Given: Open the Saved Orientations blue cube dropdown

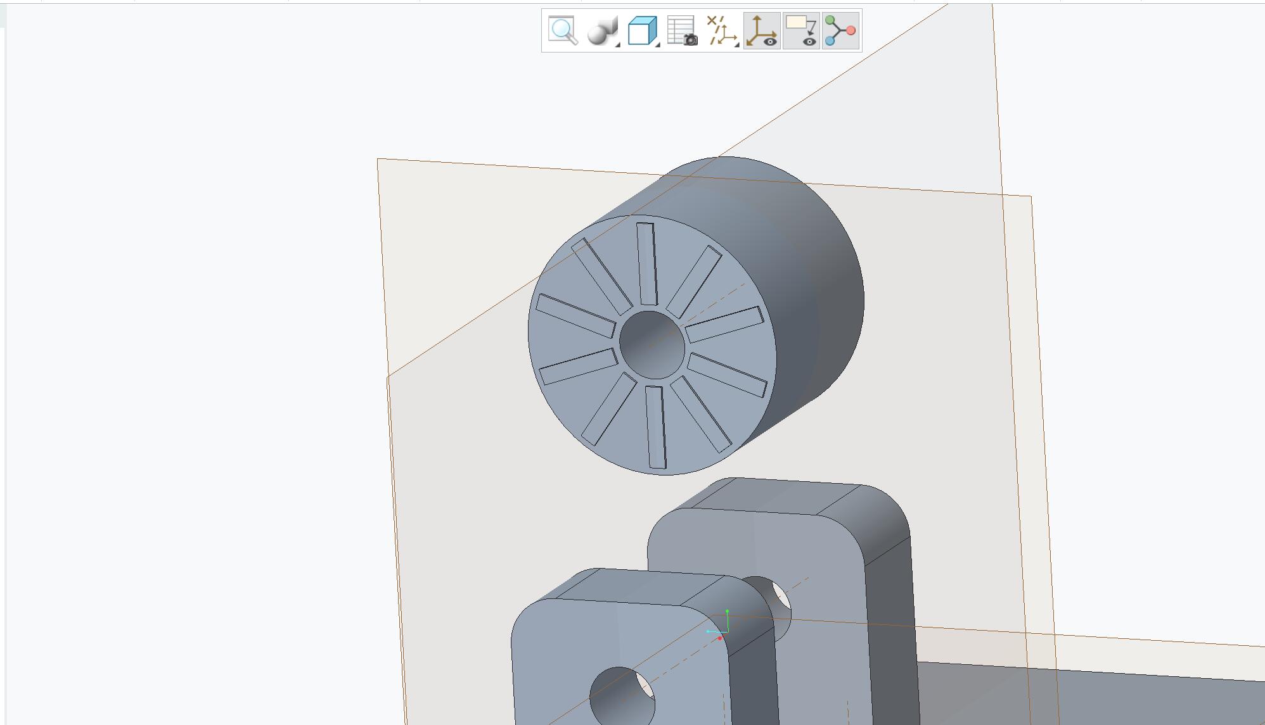Looking at the screenshot, I should click(x=643, y=31).
